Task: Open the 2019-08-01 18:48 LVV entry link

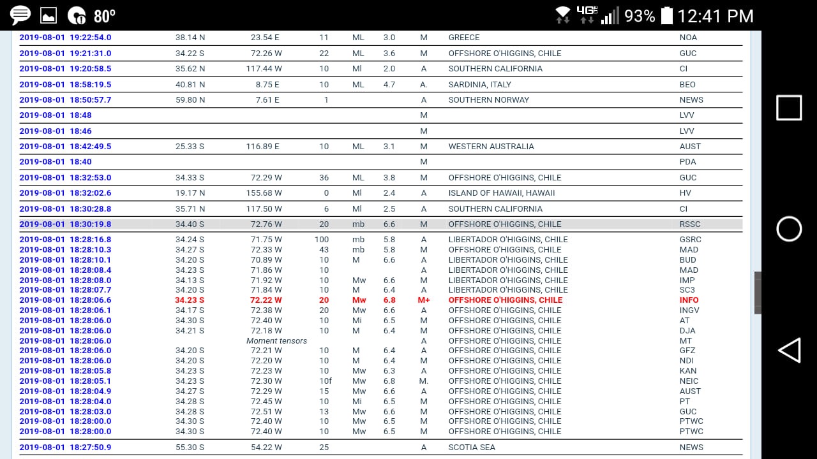Action: (56, 115)
